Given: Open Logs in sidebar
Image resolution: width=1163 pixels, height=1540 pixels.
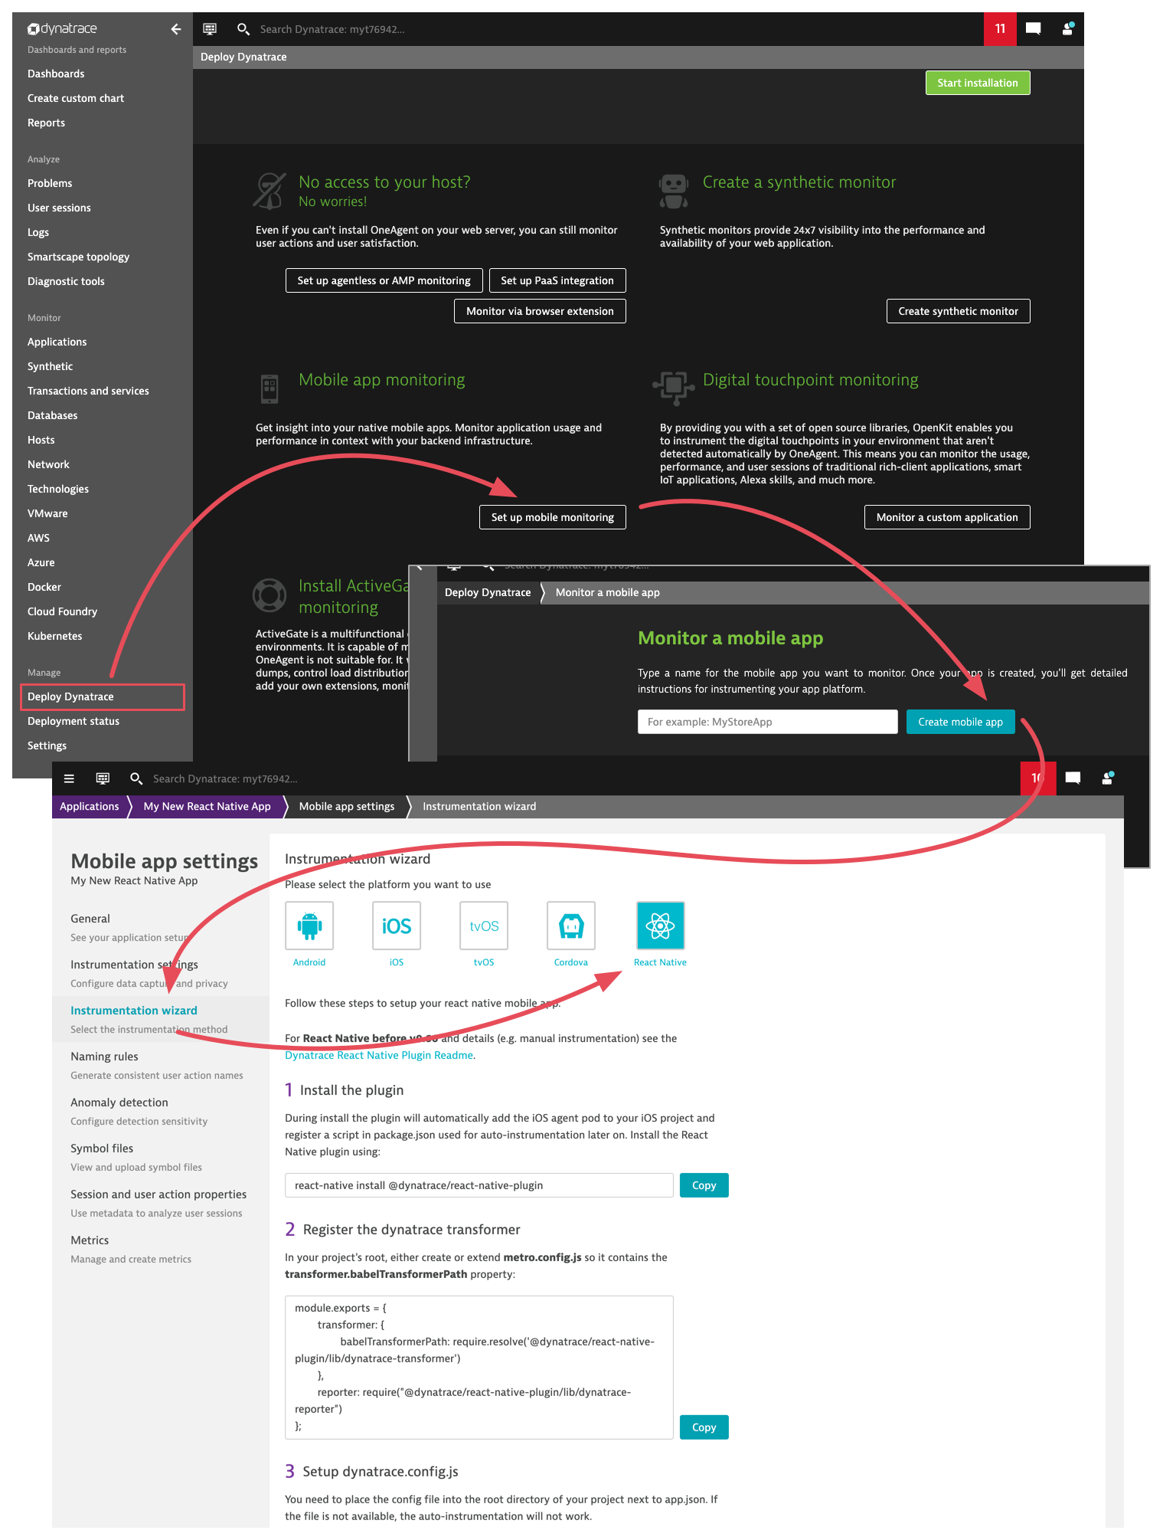Looking at the screenshot, I should pos(38,232).
